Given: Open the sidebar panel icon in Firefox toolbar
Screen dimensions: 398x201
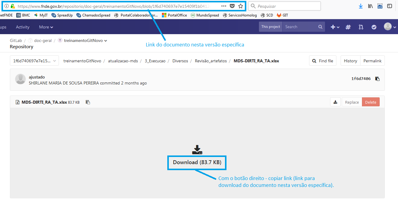Looking at the screenshot, I should pos(390,6).
